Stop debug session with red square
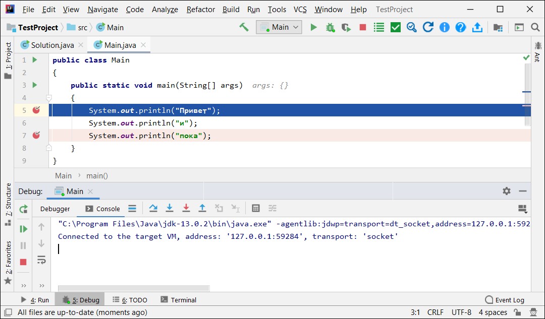Image resolution: width=545 pixels, height=319 pixels. pos(23,262)
